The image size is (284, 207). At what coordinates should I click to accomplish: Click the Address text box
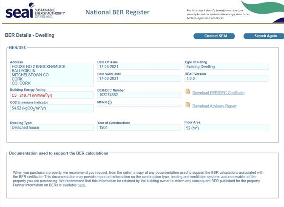(x=51, y=75)
